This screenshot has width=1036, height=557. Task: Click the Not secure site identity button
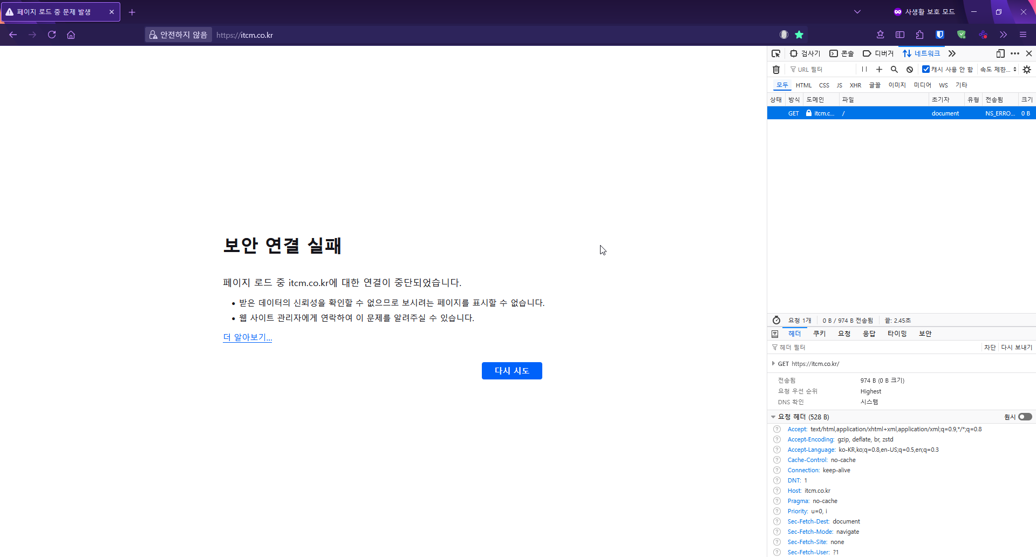tap(179, 35)
